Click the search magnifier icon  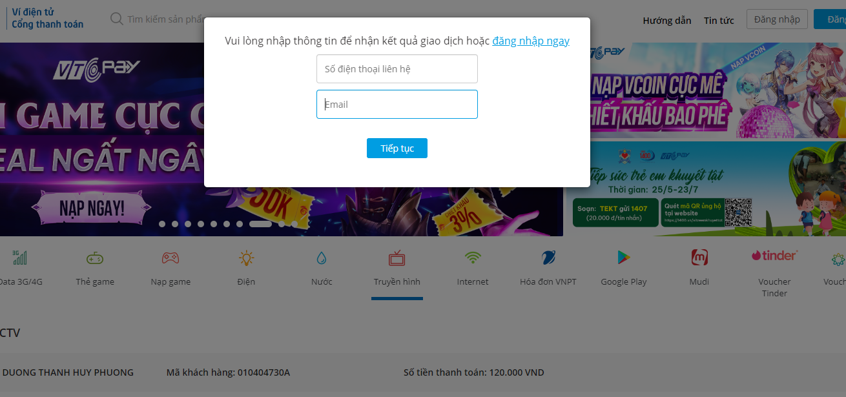tap(117, 19)
